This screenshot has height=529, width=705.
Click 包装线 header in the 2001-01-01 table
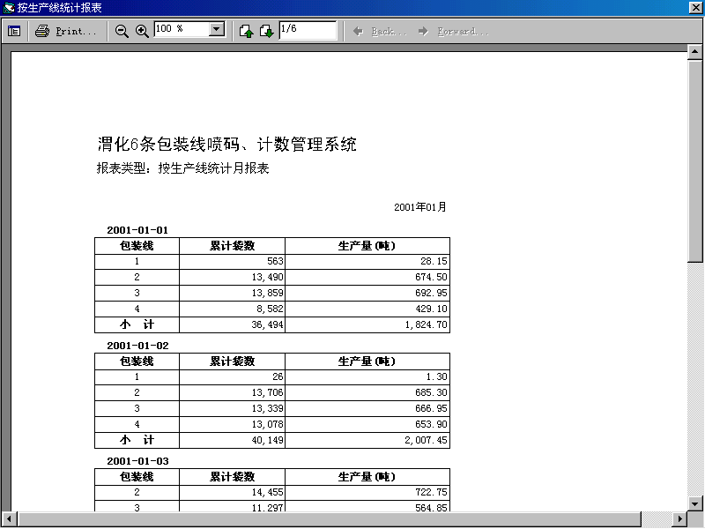click(137, 246)
